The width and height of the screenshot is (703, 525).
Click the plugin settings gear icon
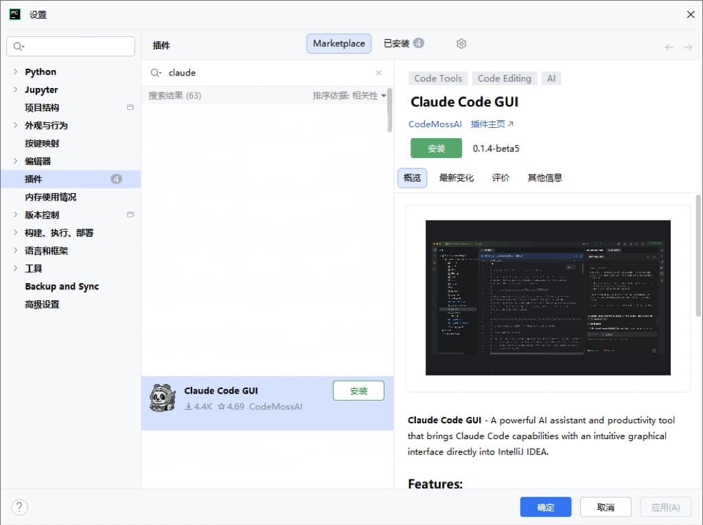461,44
